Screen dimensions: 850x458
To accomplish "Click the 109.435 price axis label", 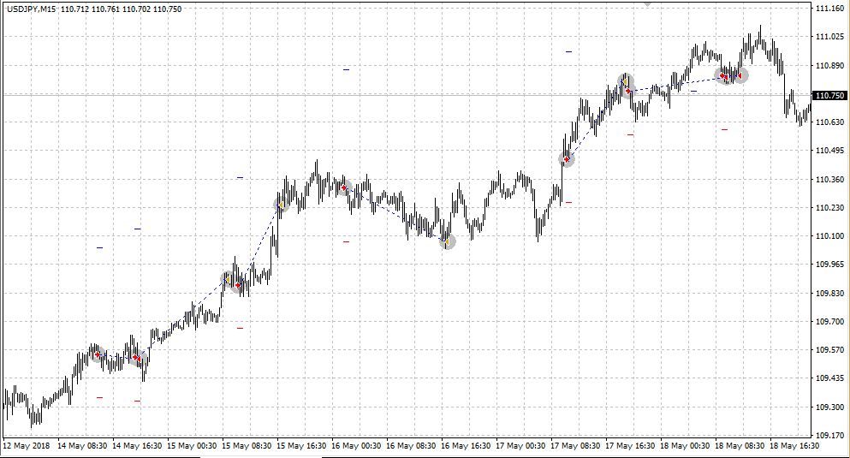I will tap(829, 378).
